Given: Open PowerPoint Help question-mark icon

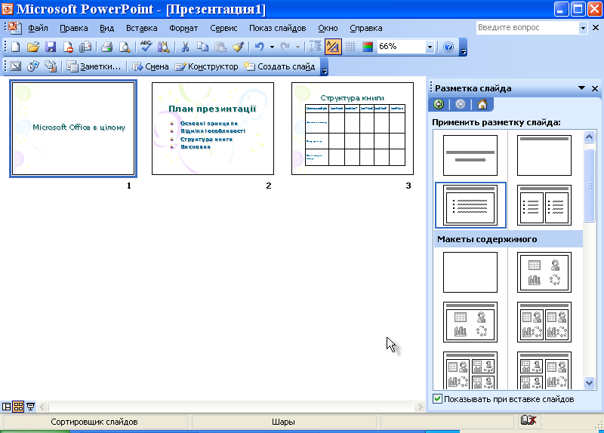Looking at the screenshot, I should [x=448, y=47].
